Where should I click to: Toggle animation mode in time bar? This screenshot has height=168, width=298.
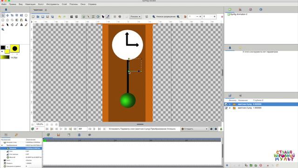pos(221,129)
